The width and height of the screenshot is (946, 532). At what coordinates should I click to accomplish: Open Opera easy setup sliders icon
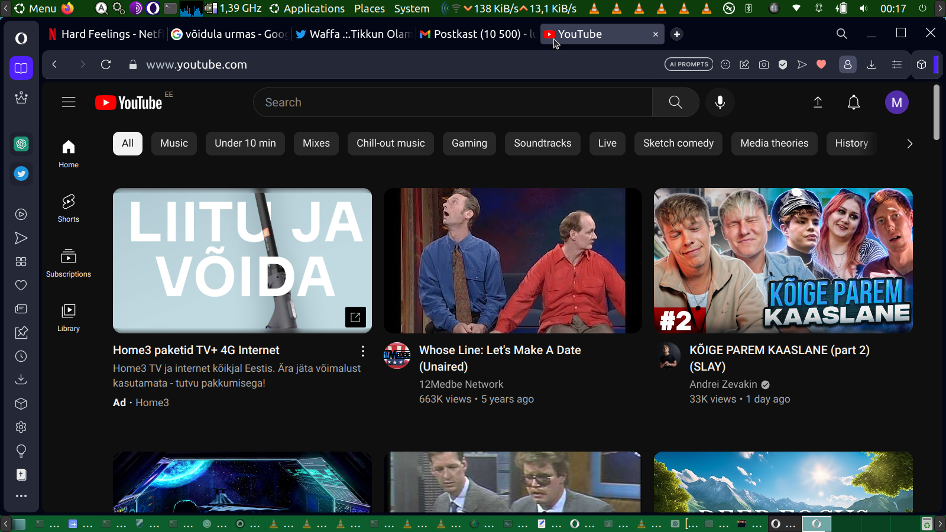(897, 64)
